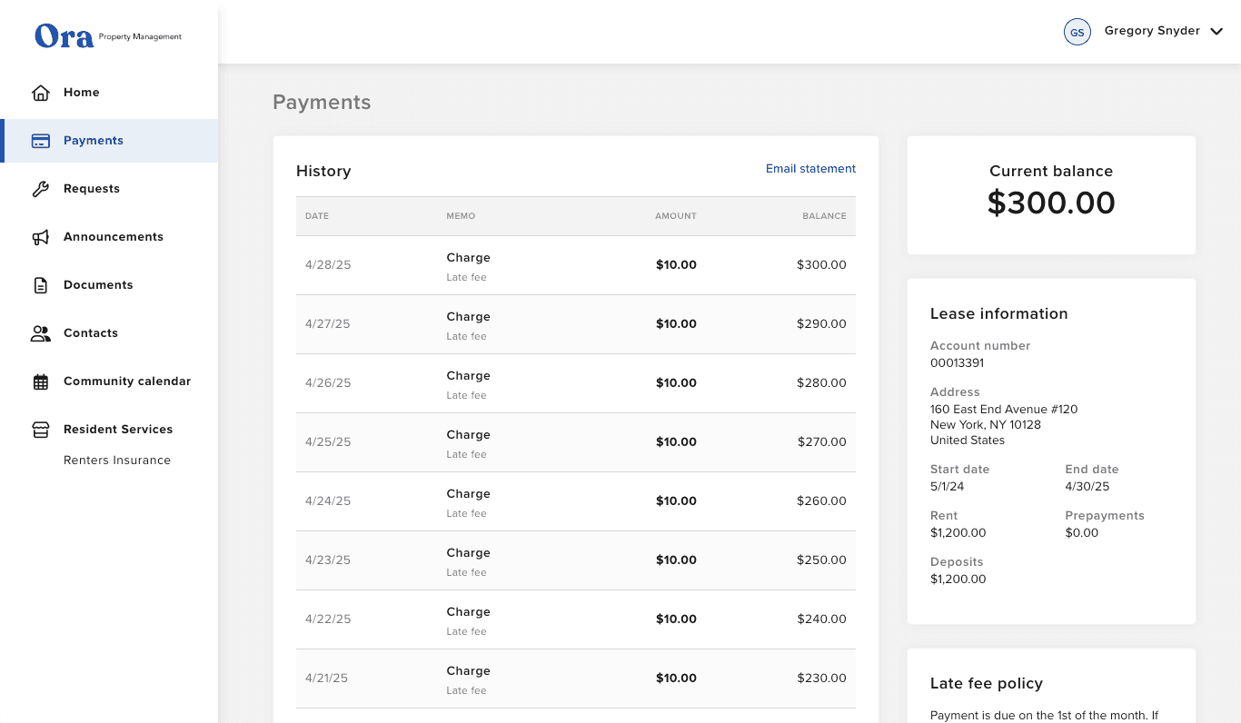Expand the Resident Services section
The image size is (1241, 723).
point(118,429)
